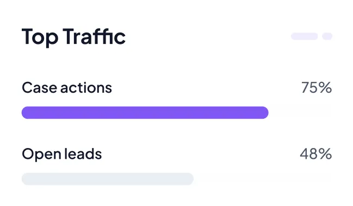Select the Case actions label
353x206 pixels.
coord(67,87)
